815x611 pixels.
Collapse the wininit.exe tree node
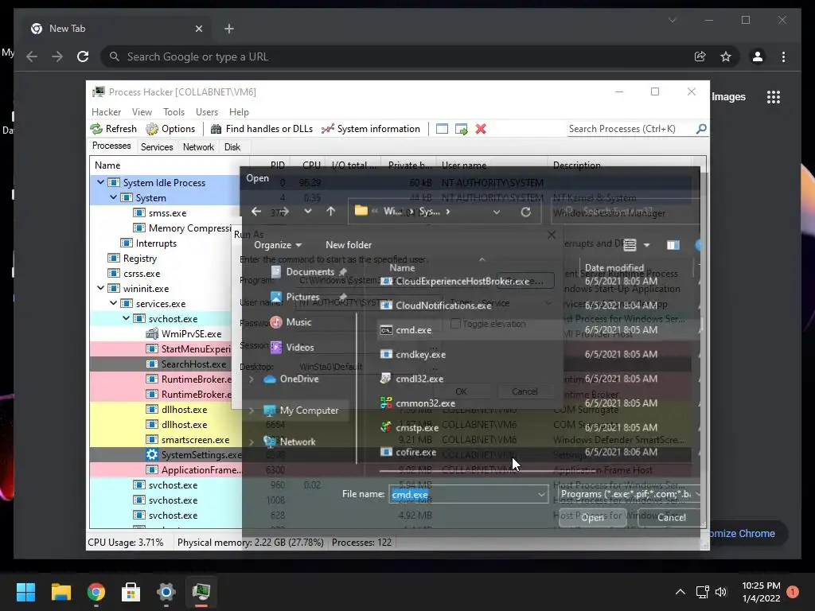(100, 288)
